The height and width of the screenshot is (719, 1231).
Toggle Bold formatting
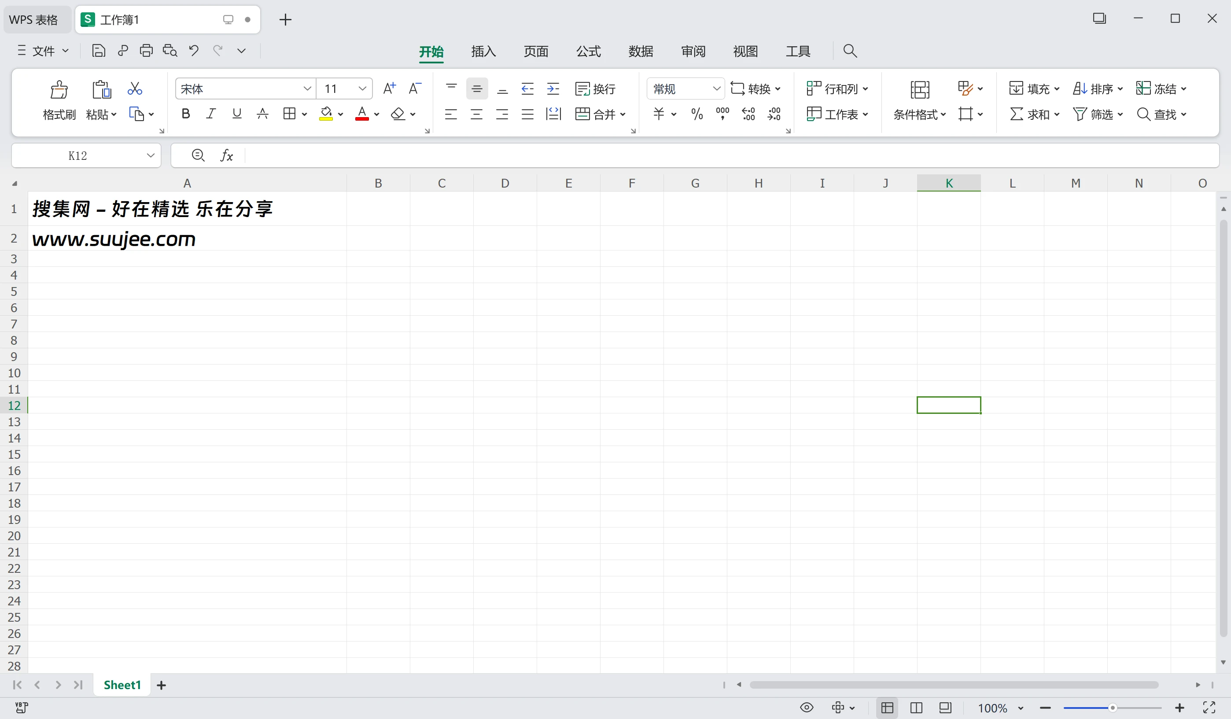(186, 114)
